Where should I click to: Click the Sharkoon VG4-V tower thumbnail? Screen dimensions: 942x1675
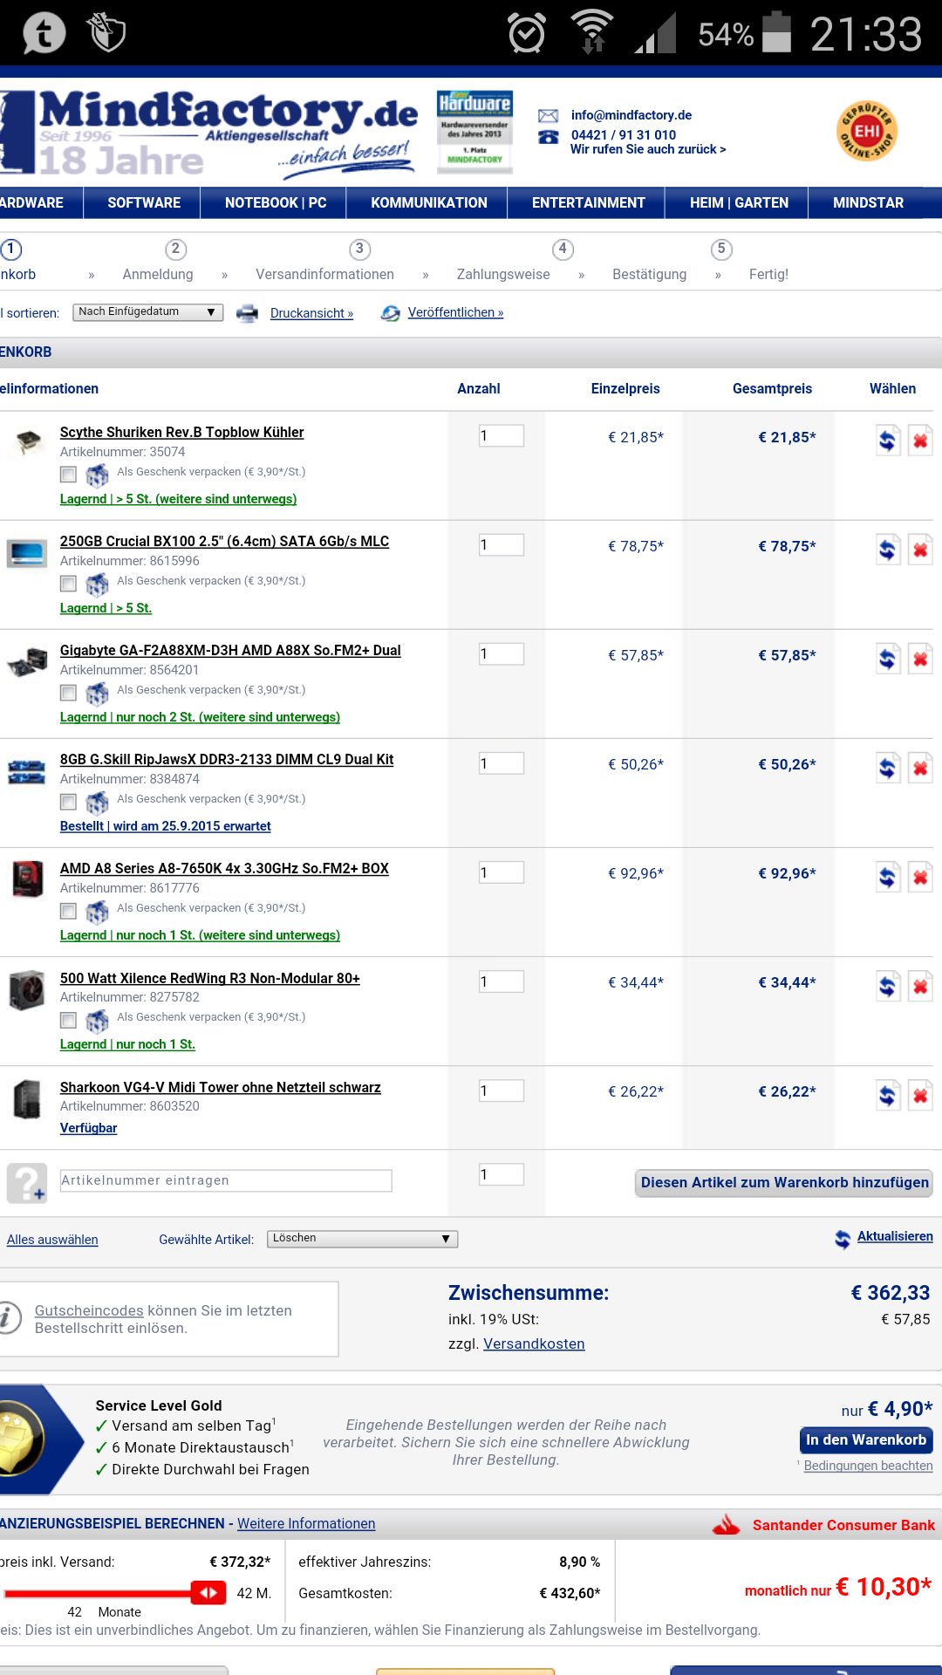(x=27, y=1099)
